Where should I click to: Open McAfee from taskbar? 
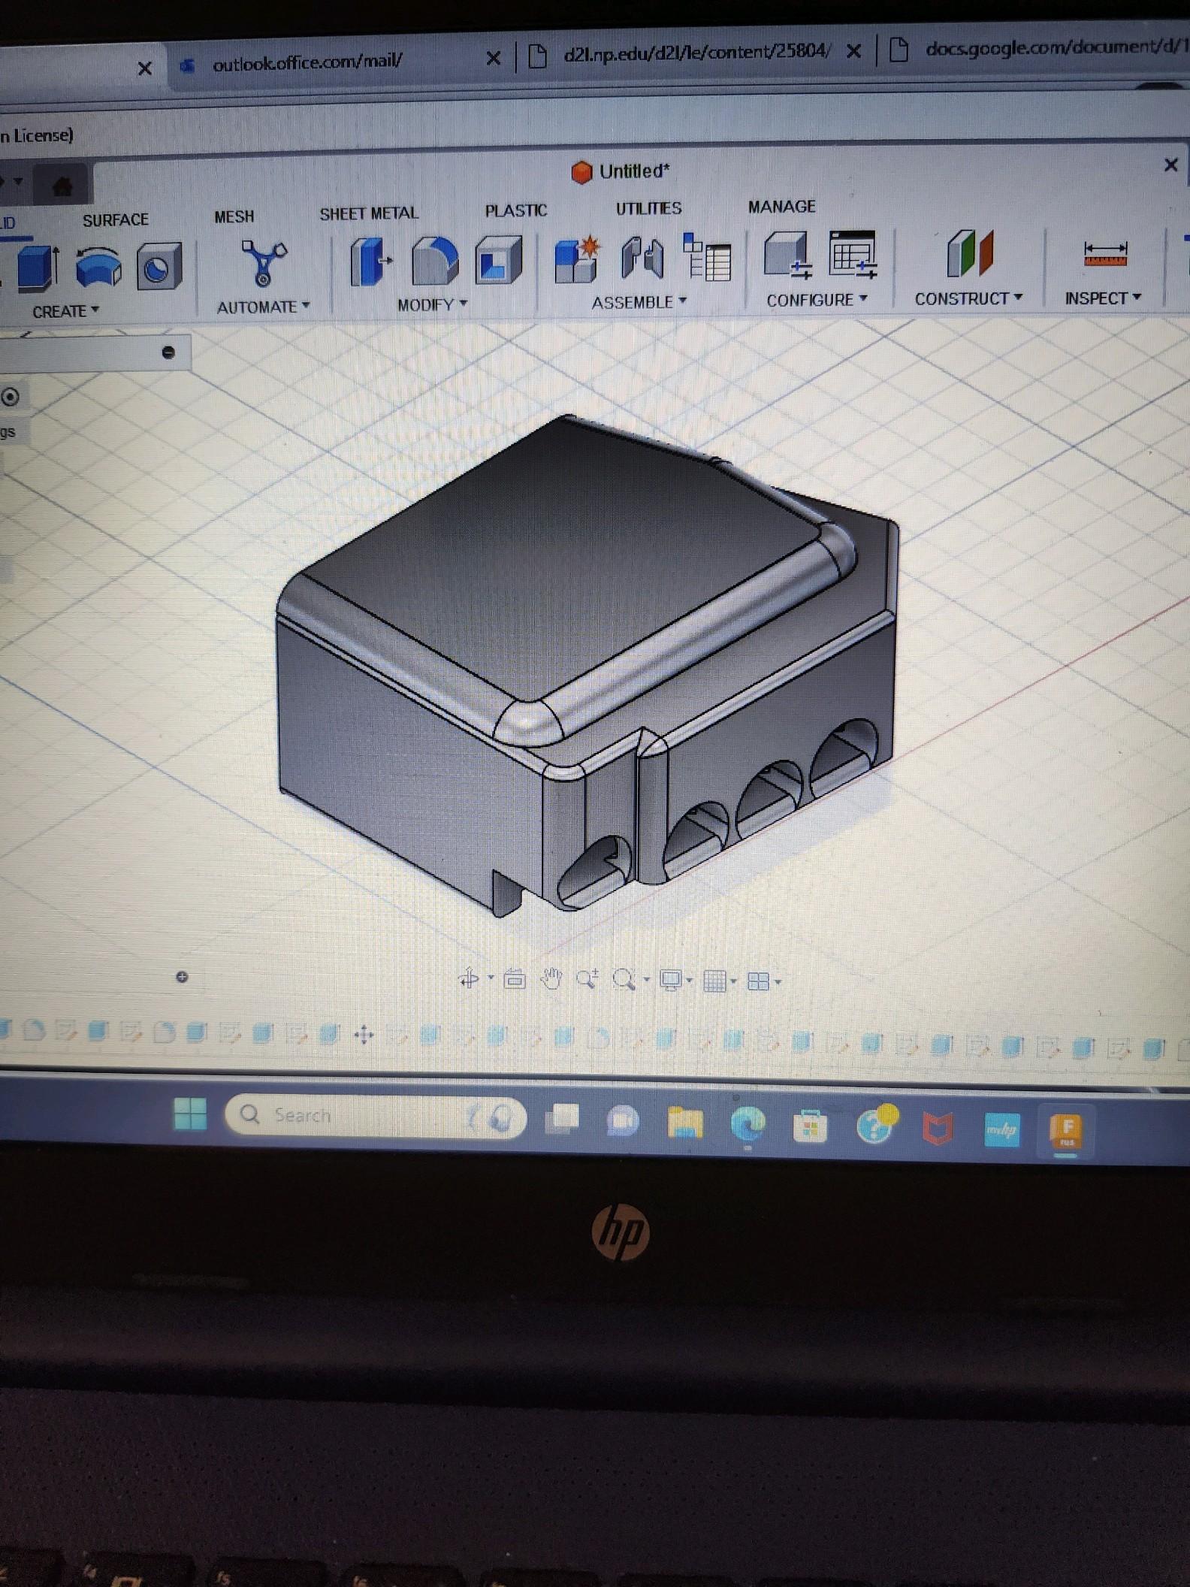click(x=937, y=1129)
